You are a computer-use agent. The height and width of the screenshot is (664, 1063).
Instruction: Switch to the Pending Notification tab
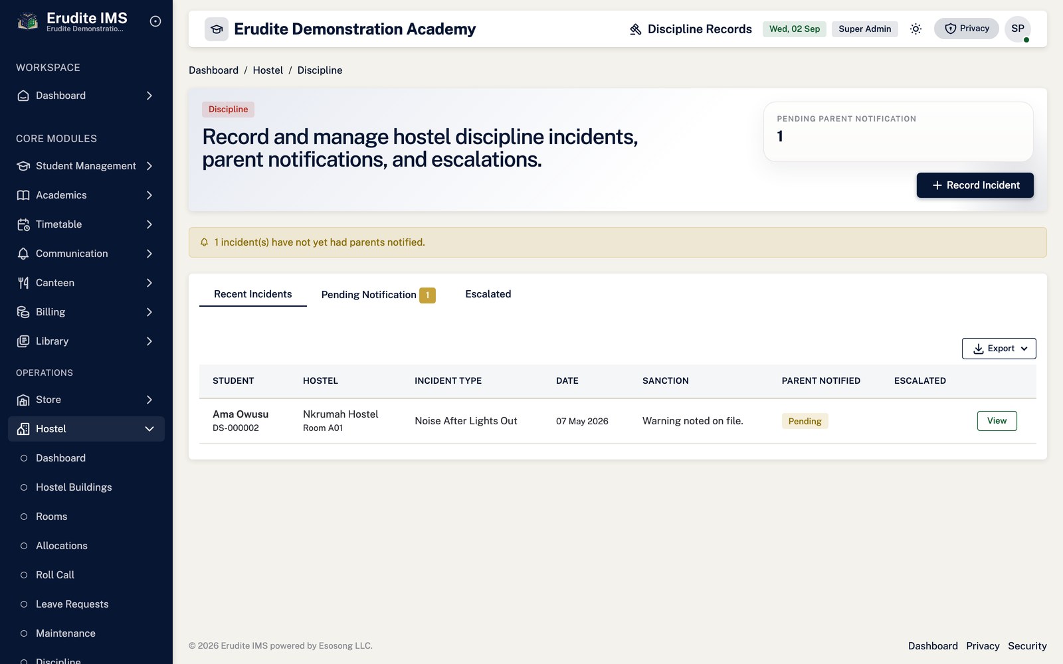click(378, 295)
